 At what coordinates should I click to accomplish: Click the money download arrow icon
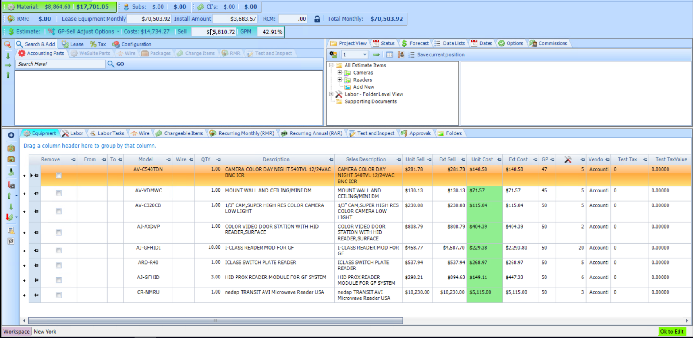(11, 172)
